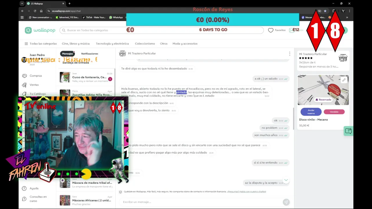Image resolution: width=372 pixels, height=209 pixels.
Task: Open Curso de fontanería conversation
Action: 86,77
